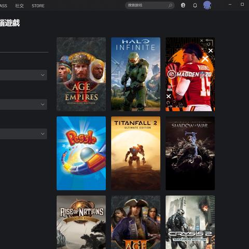The image size is (249, 249).
Task: Open the Age of Empires III tile
Action: click(x=136, y=222)
